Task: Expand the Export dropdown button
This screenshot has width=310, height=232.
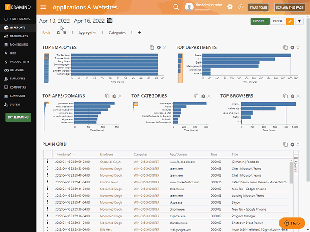Action: coord(260,21)
